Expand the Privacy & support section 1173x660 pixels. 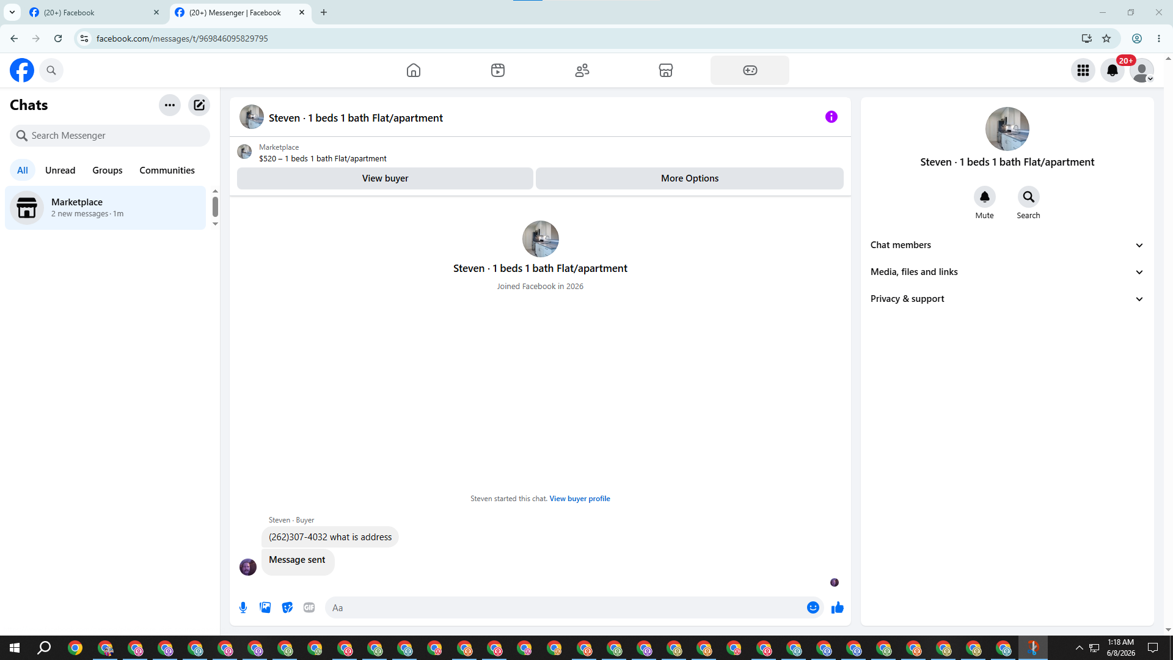1007,299
